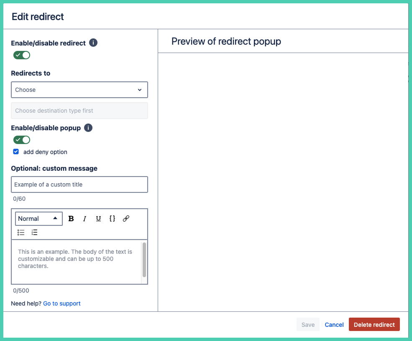Click inside the custom title field
The height and width of the screenshot is (341, 412).
(x=79, y=184)
